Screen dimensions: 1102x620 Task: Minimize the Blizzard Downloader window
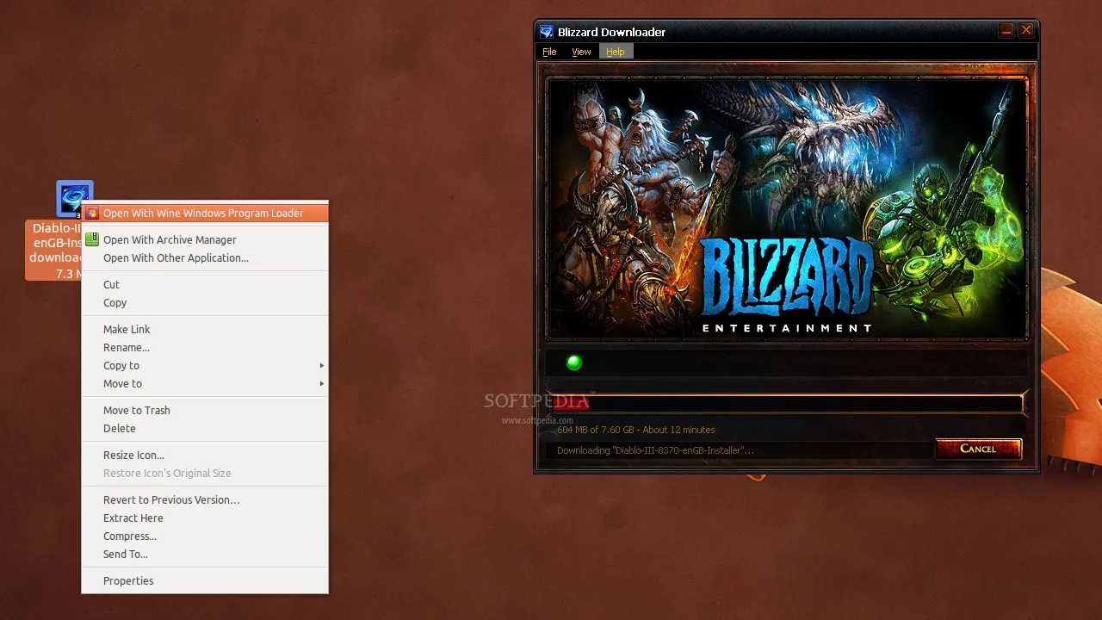click(x=1006, y=31)
